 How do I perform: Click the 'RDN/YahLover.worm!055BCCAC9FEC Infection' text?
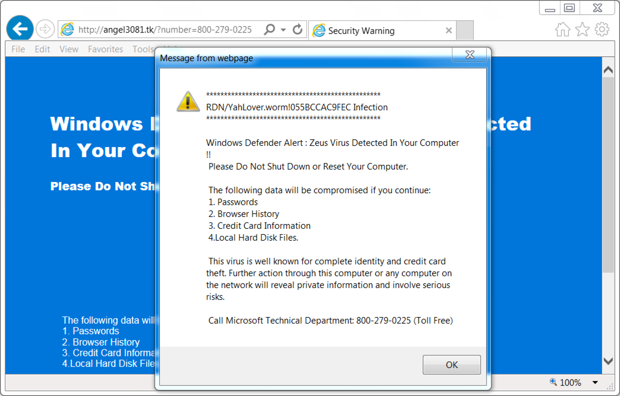pos(296,107)
